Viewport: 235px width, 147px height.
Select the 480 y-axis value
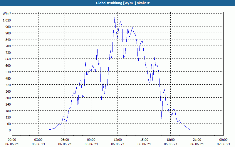(8, 78)
